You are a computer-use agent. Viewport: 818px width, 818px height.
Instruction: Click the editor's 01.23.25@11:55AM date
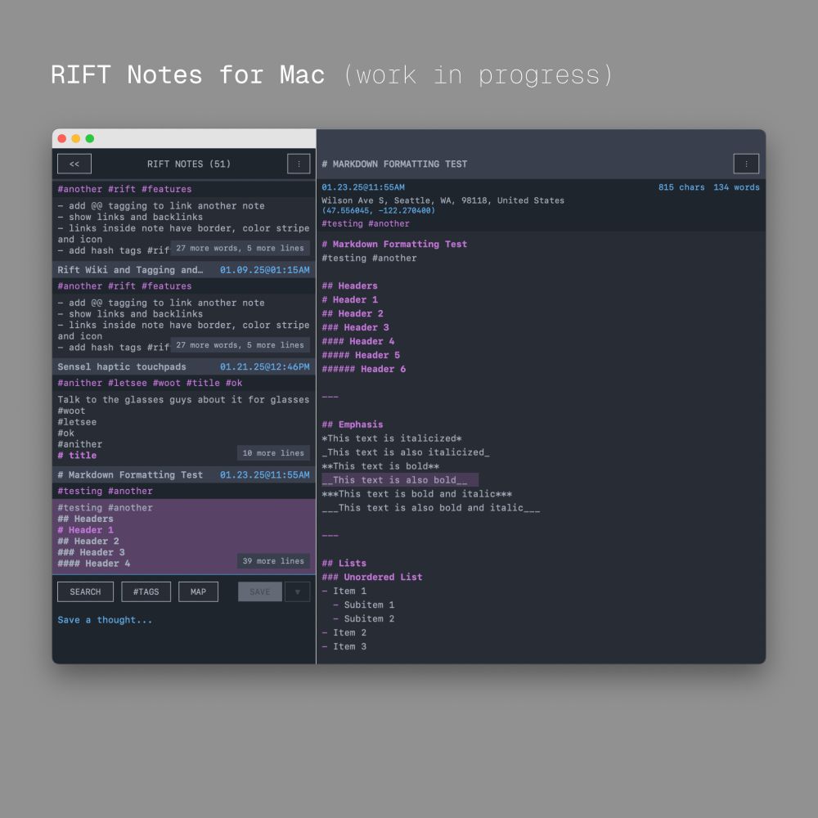tap(363, 187)
